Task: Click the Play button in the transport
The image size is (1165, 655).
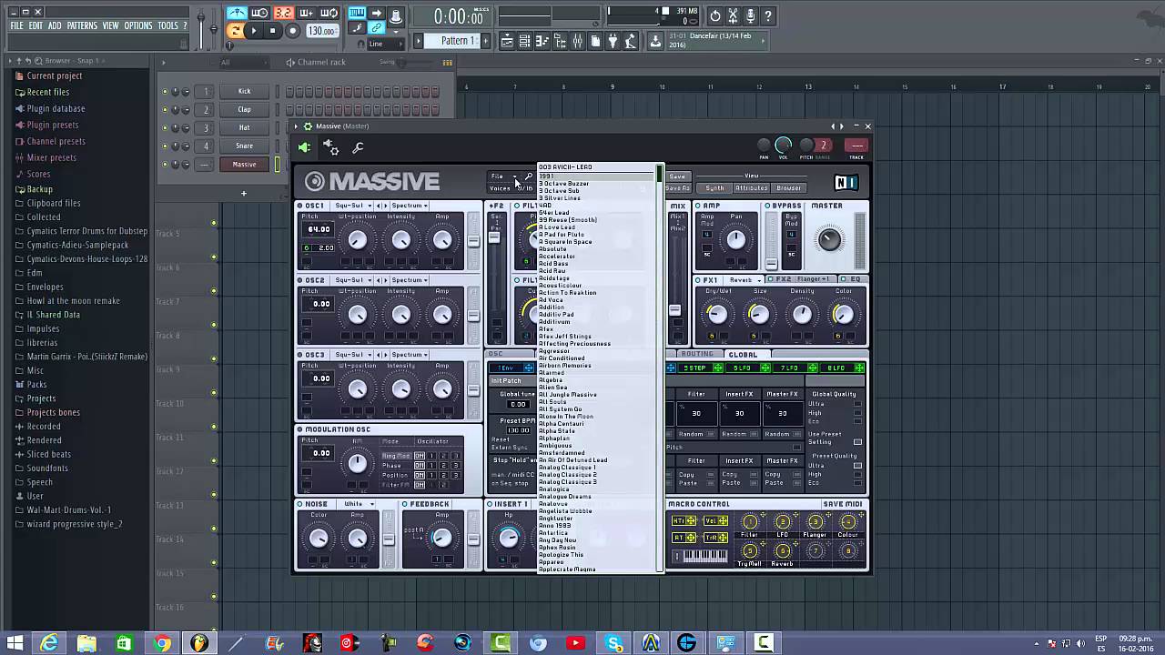Action: [254, 31]
